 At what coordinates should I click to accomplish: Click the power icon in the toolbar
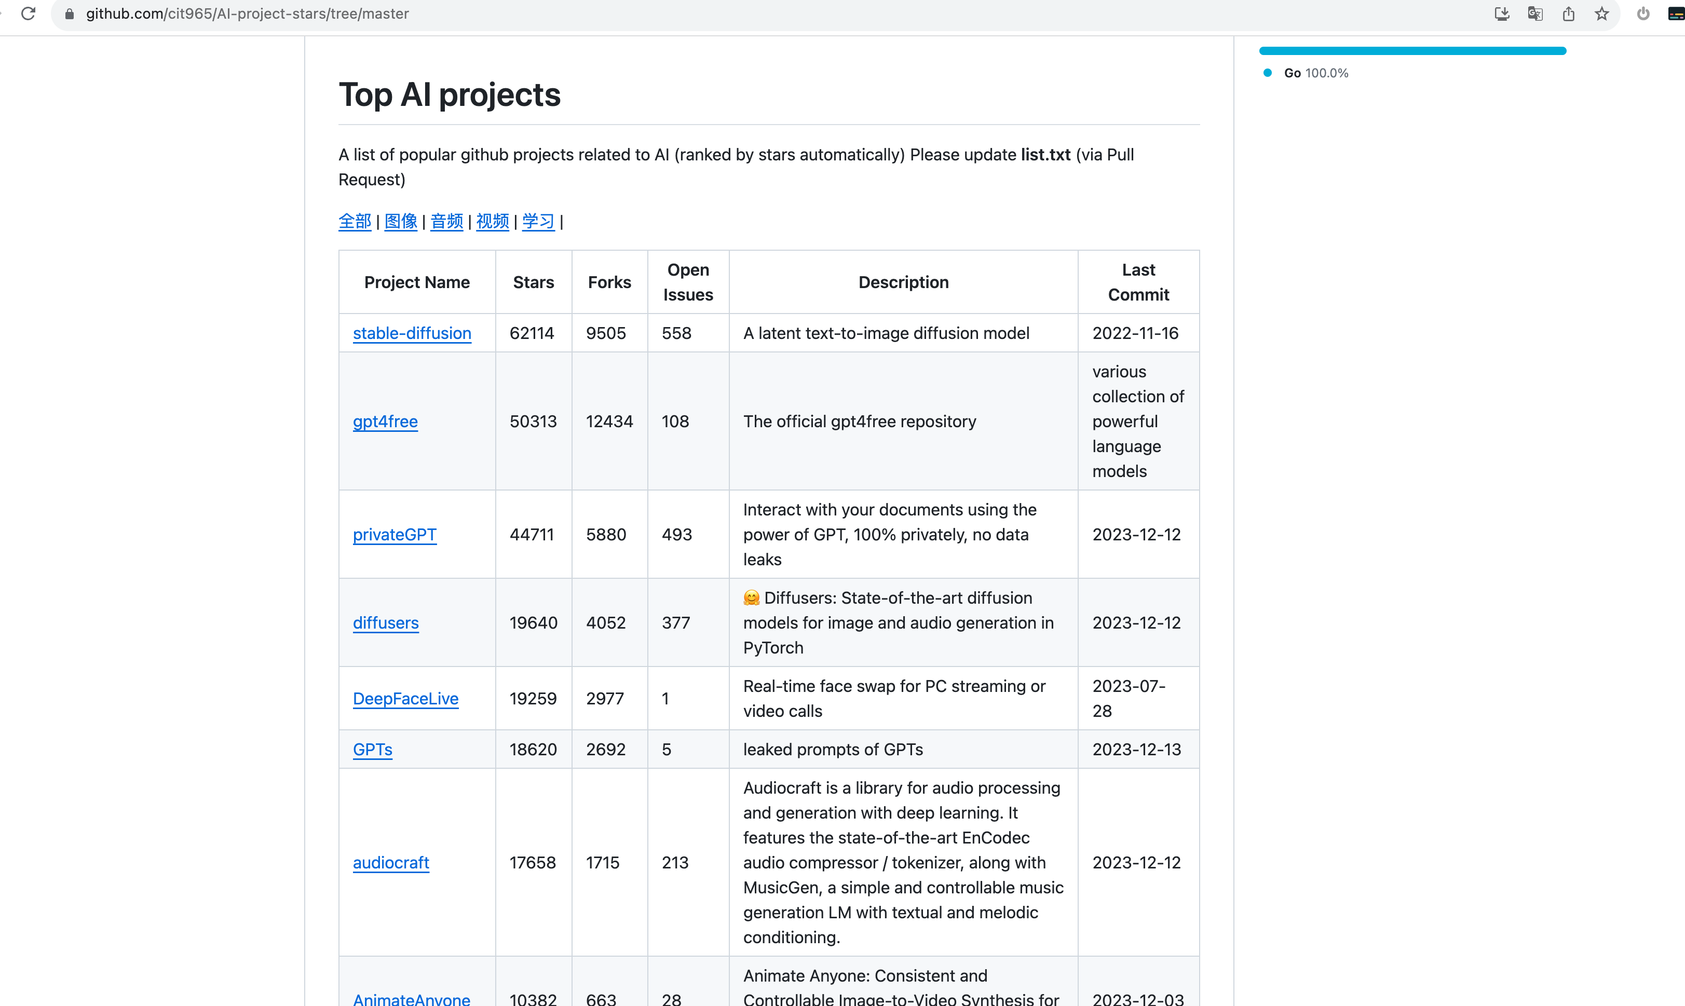click(x=1642, y=13)
